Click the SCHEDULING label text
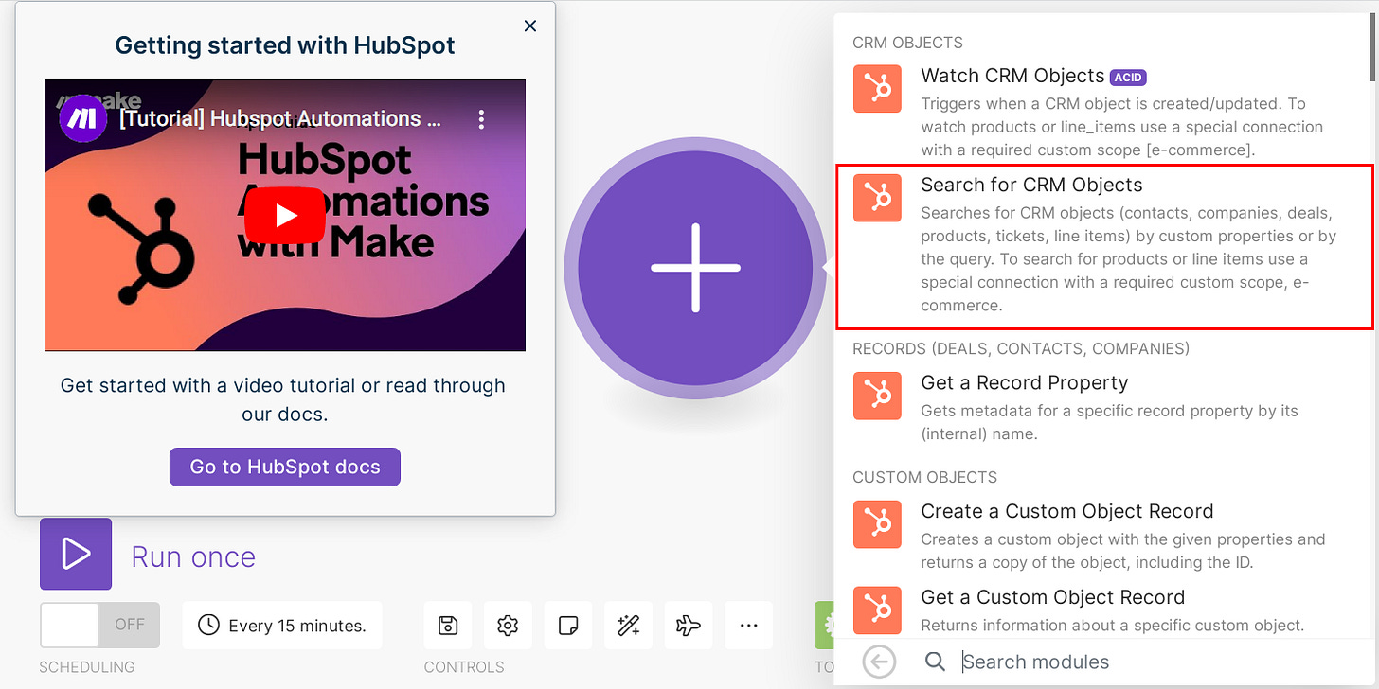 (86, 667)
